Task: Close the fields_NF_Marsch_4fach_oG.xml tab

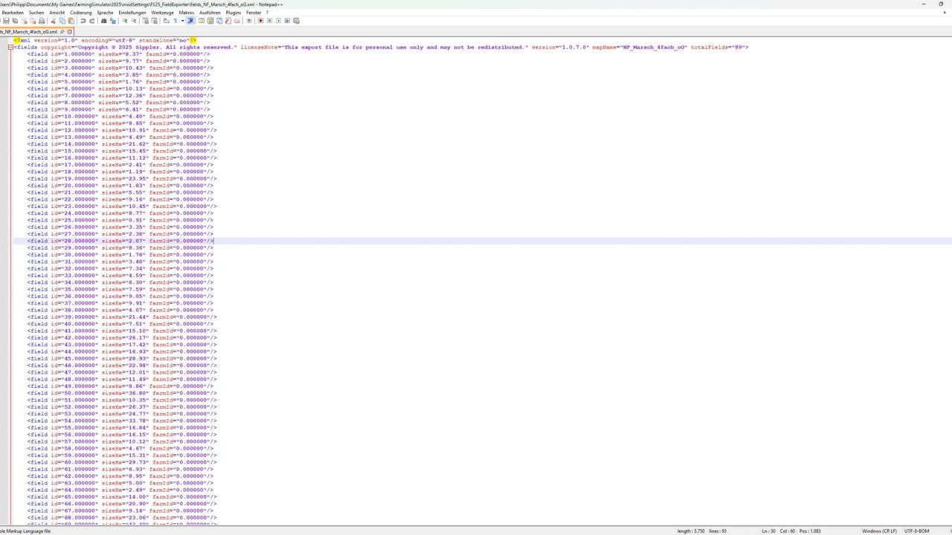Action: tap(70, 32)
